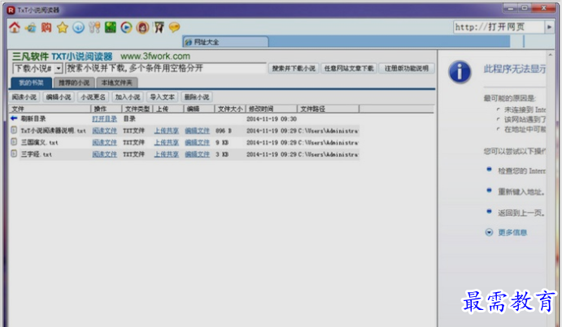Click the 搜索并下载小说 button
The width and height of the screenshot is (562, 327).
[x=294, y=68]
